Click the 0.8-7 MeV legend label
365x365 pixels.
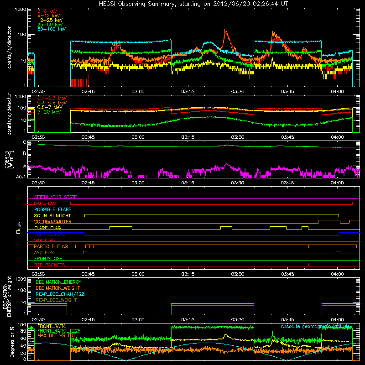point(50,107)
